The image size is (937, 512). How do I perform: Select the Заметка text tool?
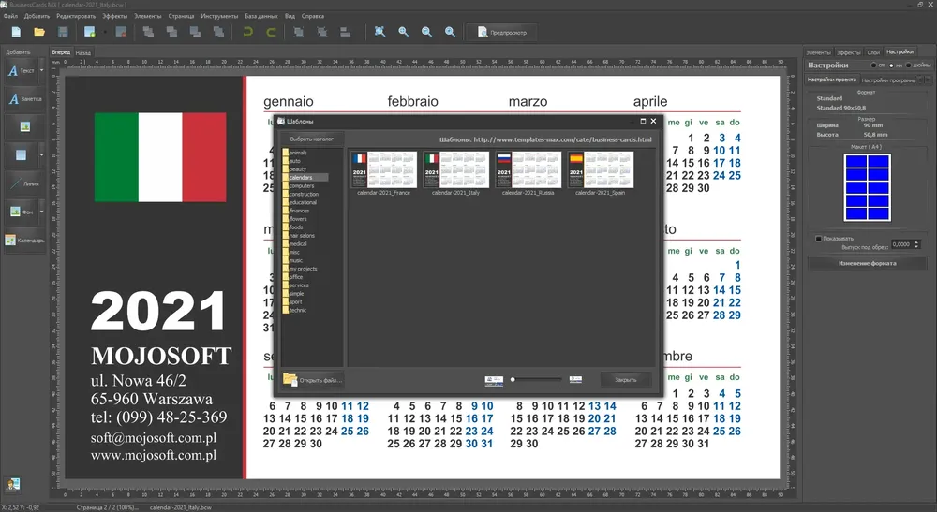25,99
